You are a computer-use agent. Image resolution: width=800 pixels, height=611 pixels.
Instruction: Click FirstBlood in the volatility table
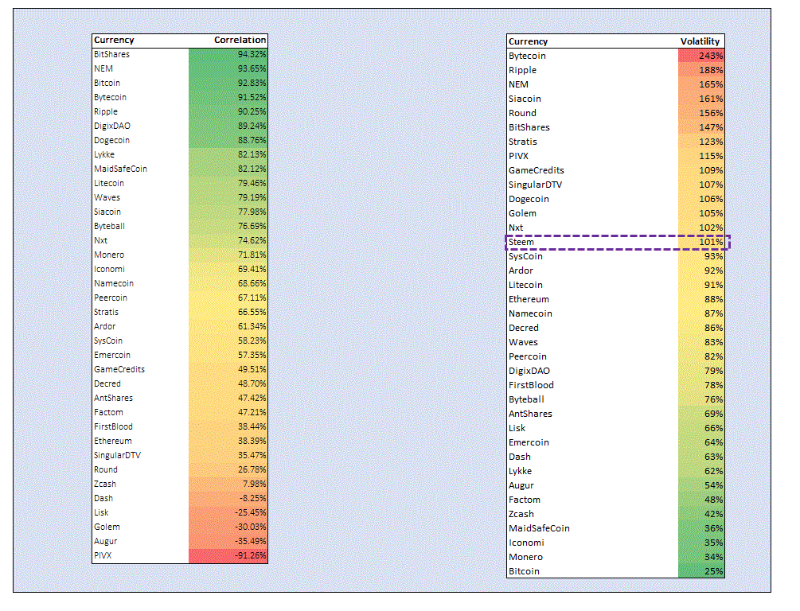531,385
